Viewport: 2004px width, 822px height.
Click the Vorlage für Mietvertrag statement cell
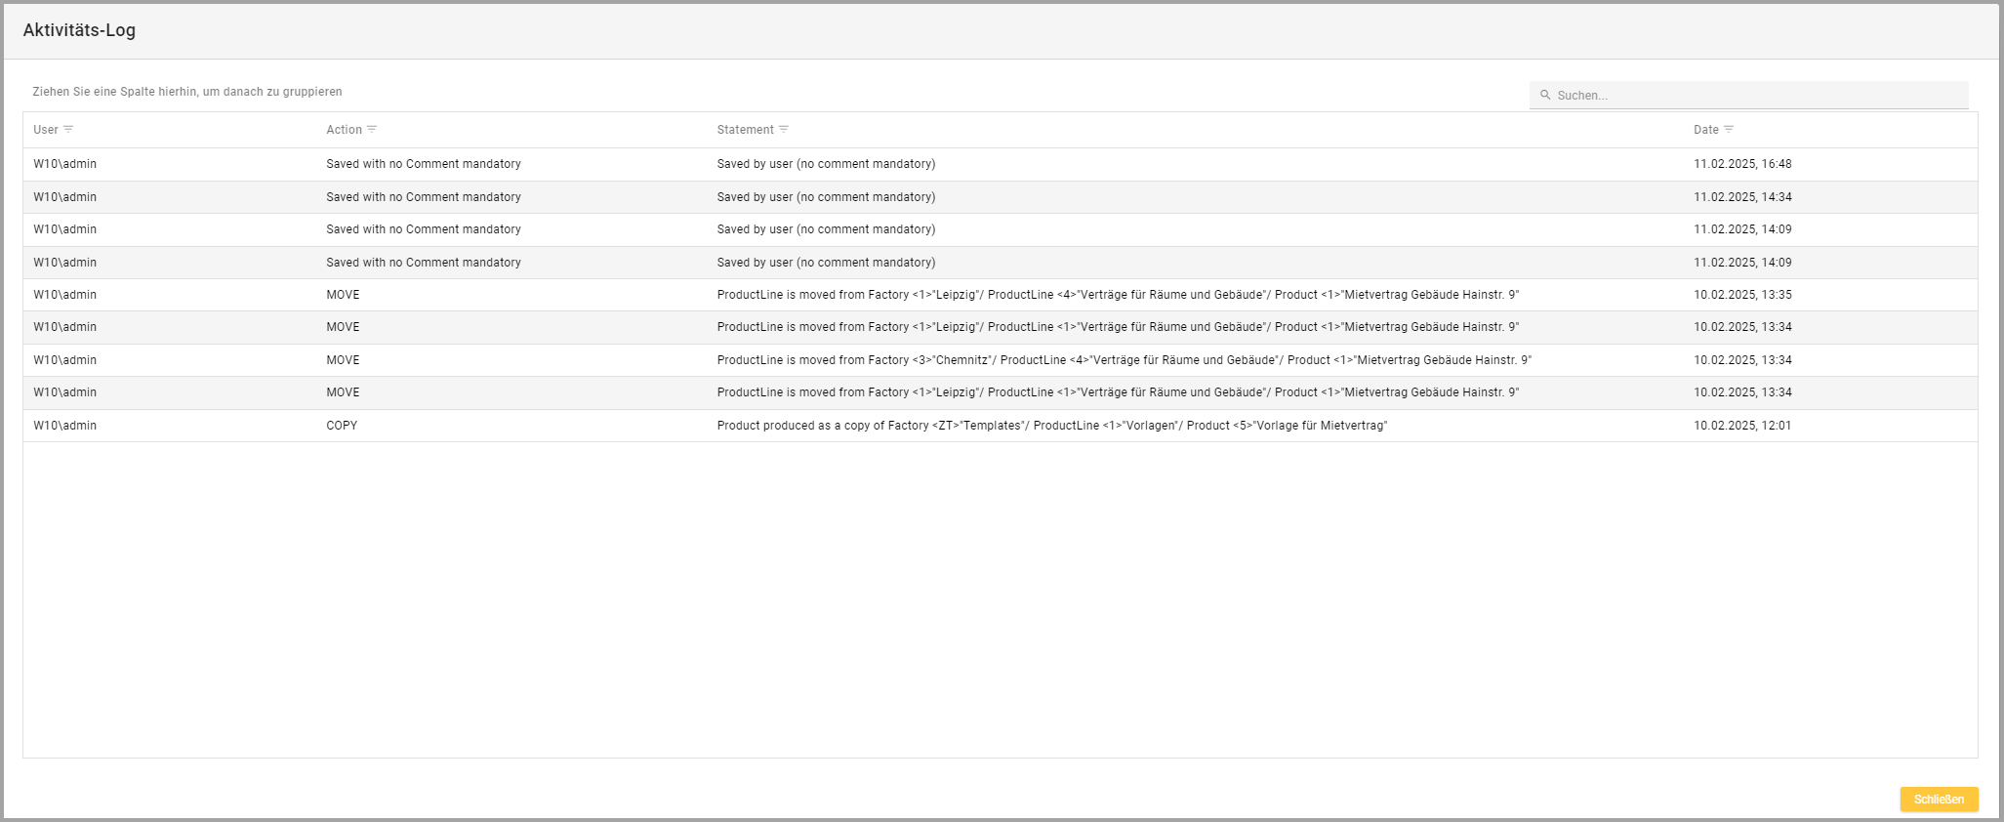1051,426
